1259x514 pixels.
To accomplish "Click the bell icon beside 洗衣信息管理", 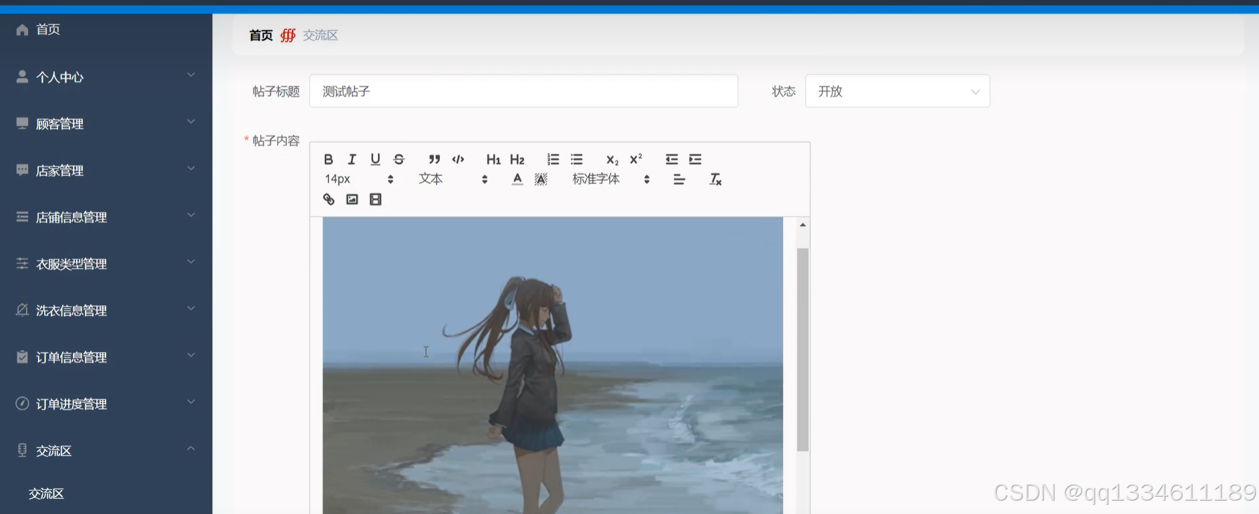I will click(22, 310).
